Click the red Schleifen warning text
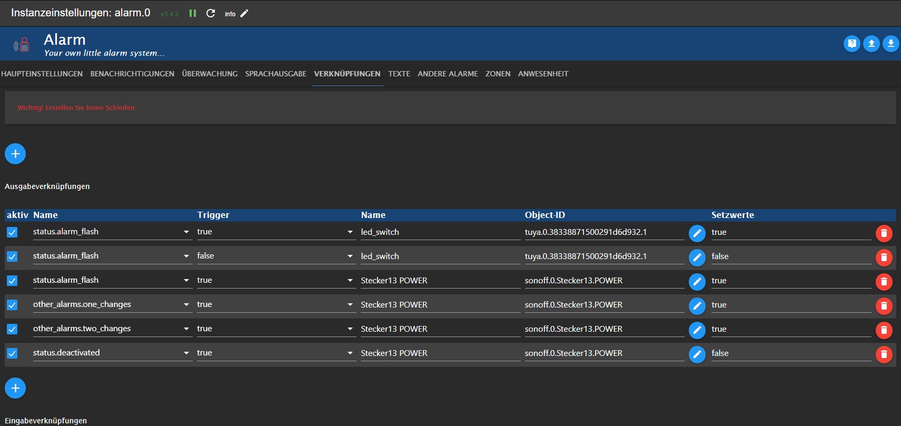 tap(77, 107)
